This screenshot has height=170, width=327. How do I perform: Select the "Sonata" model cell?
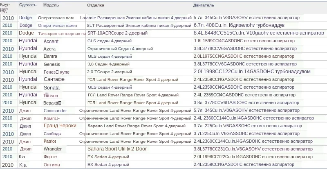pyautogui.click(x=52, y=87)
